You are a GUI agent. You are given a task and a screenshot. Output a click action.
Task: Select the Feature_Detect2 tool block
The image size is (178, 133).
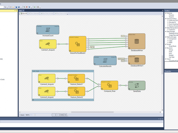point(76,91)
